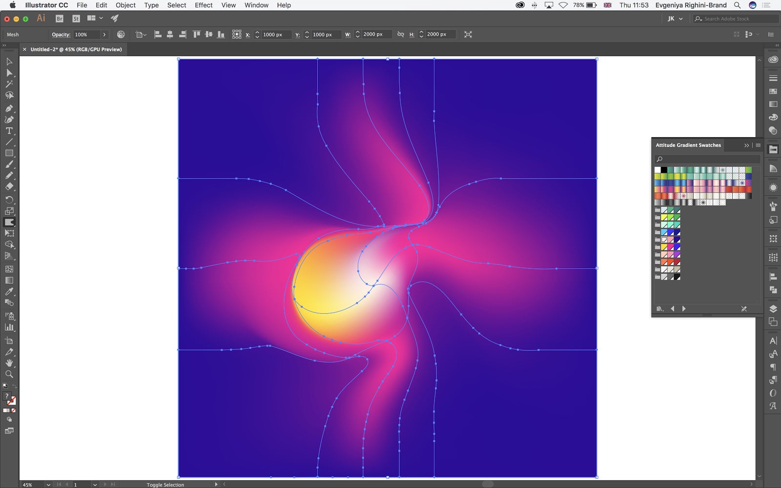The width and height of the screenshot is (781, 488).
Task: Expand the Opacity options arrow
Action: [104, 34]
